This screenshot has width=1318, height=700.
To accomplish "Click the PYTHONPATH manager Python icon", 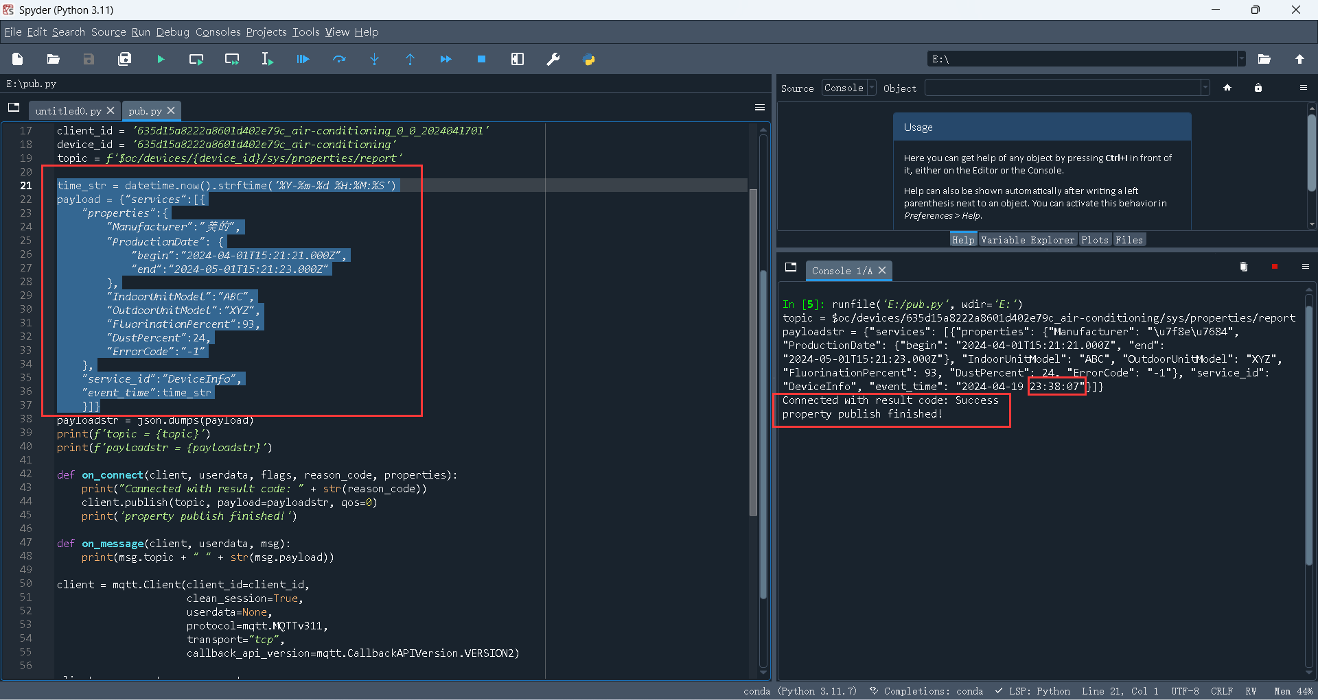I will tap(589, 60).
